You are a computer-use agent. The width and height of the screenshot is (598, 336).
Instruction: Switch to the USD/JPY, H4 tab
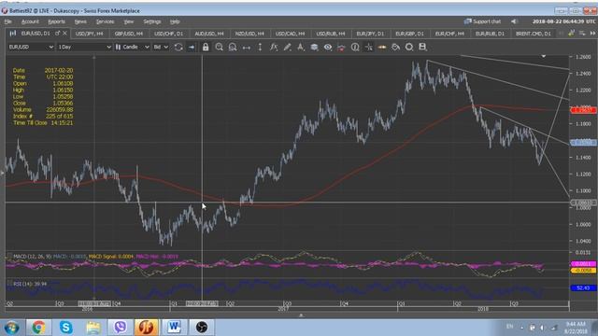point(90,34)
